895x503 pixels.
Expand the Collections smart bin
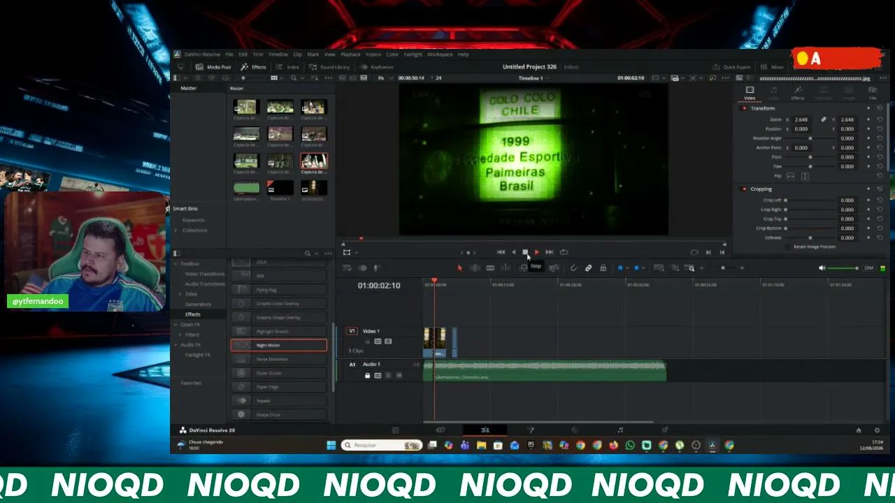tap(176, 231)
